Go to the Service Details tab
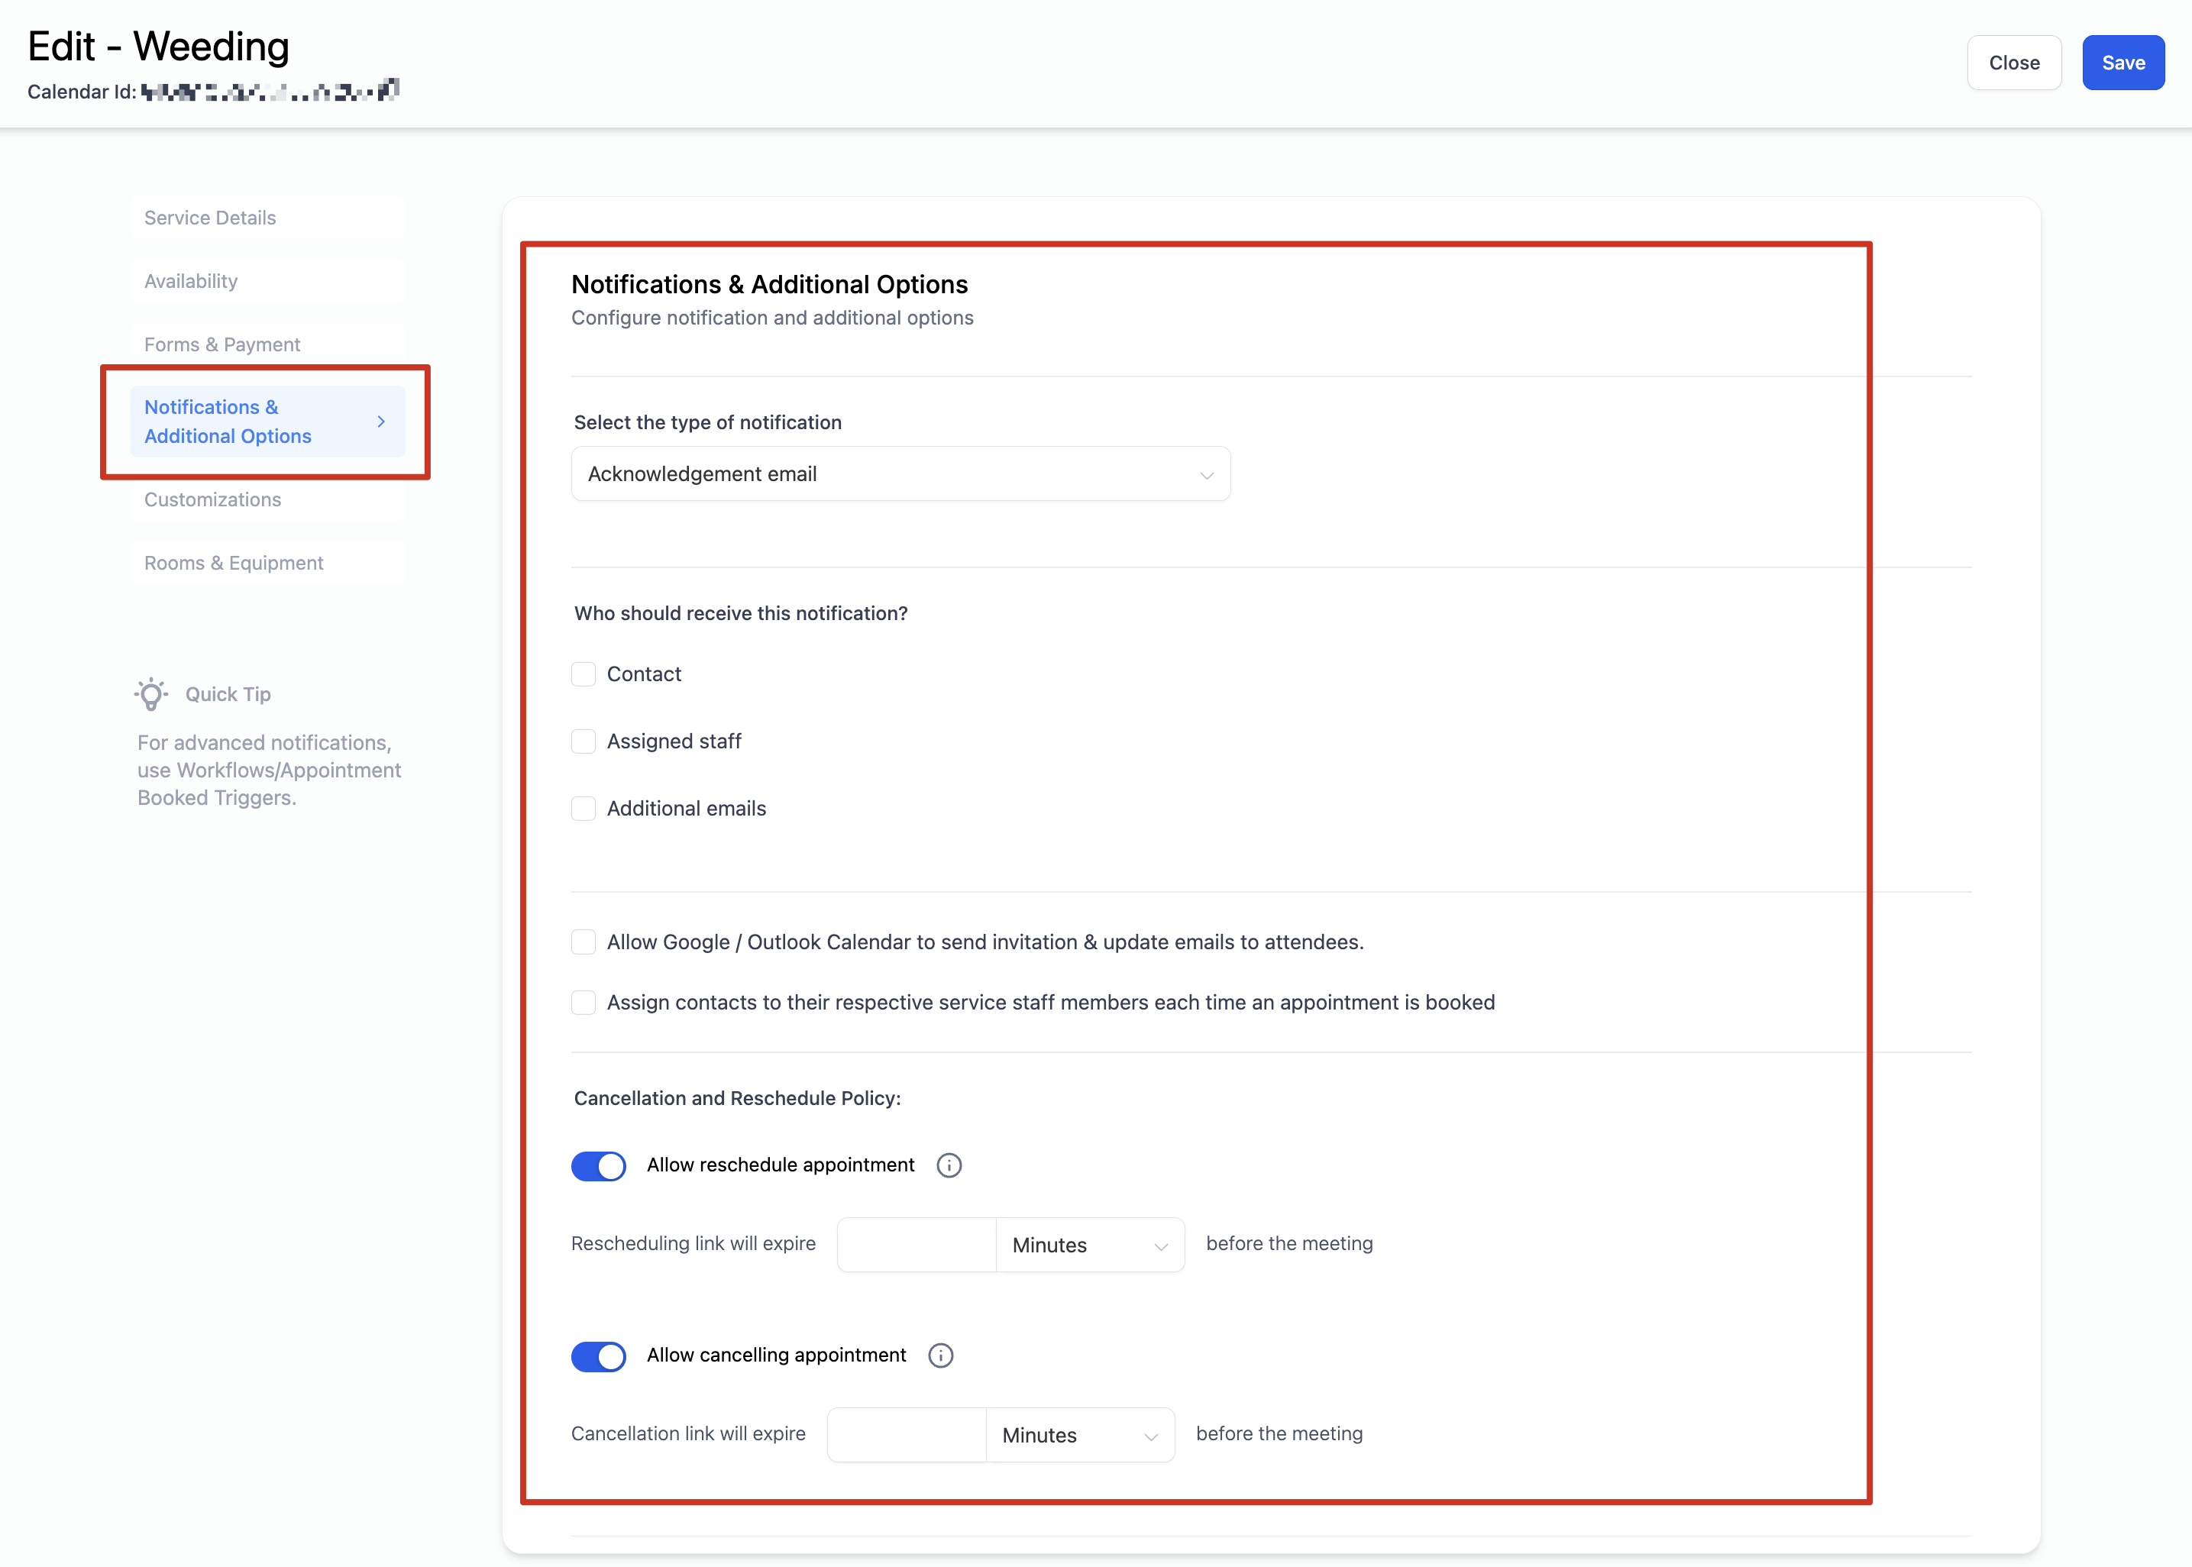Viewport: 2192px width, 1567px height. 210,218
